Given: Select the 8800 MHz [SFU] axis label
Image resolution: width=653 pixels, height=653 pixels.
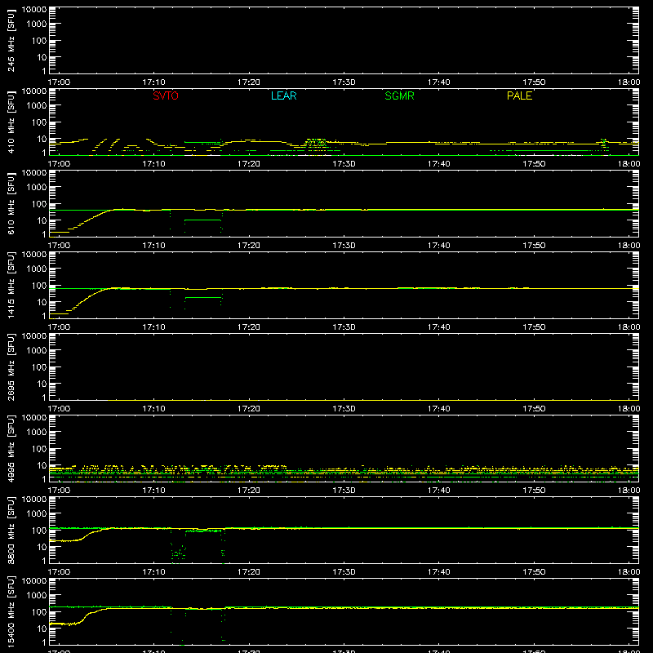Looking at the screenshot, I should point(11,530).
